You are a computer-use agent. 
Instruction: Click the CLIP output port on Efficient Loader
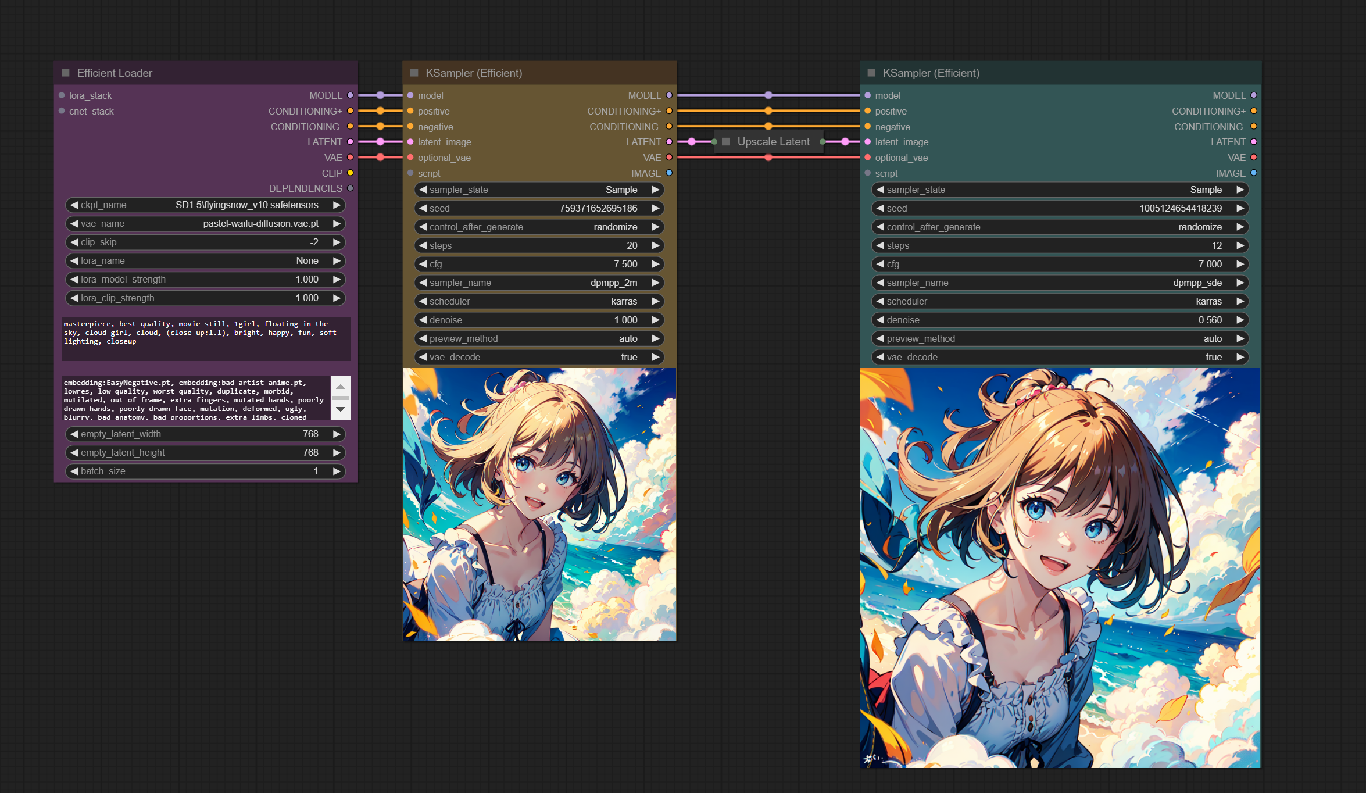coord(350,173)
